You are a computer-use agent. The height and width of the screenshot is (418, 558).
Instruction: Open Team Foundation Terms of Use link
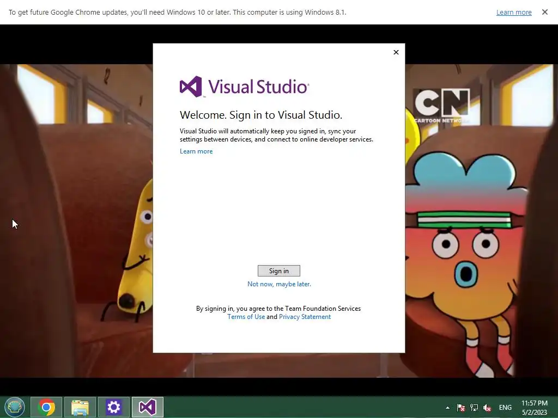point(246,317)
